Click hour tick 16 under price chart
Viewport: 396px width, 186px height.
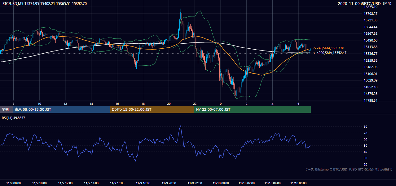pos(117,104)
